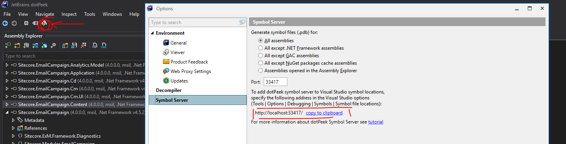Image resolution: width=566 pixels, height=144 pixels.
Task: Click the Show IL code chip icon
Action: click(x=26, y=23)
